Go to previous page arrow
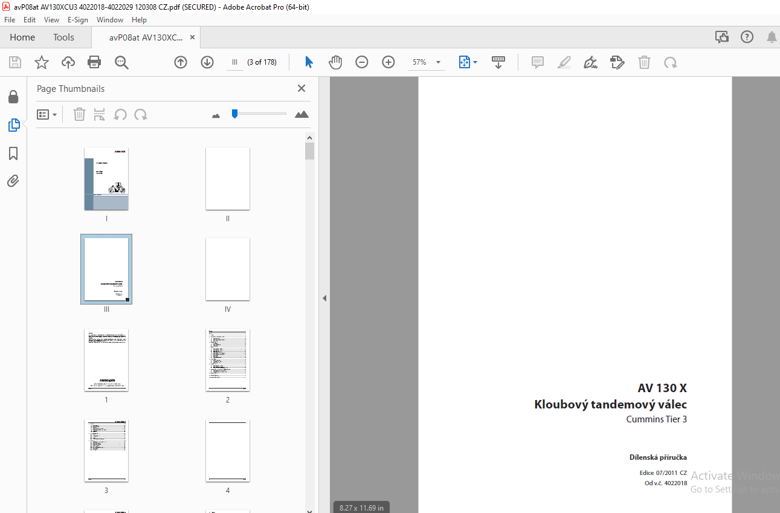Screen dimensions: 780x513 pos(181,62)
